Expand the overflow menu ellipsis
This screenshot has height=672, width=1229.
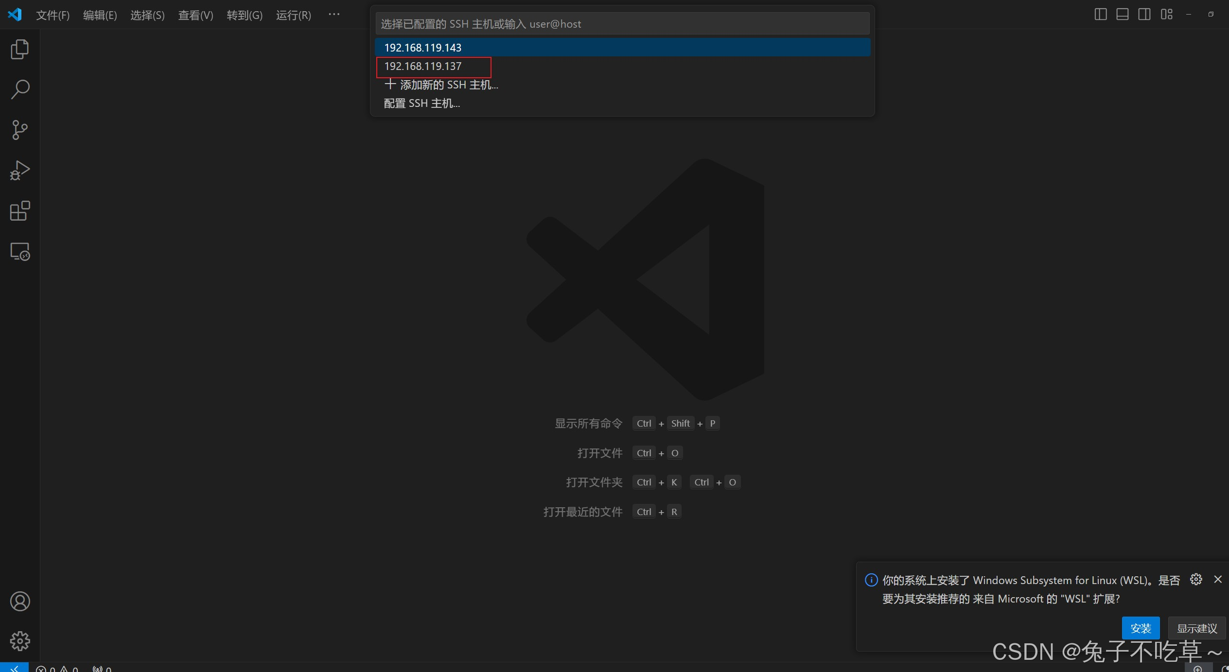334,15
